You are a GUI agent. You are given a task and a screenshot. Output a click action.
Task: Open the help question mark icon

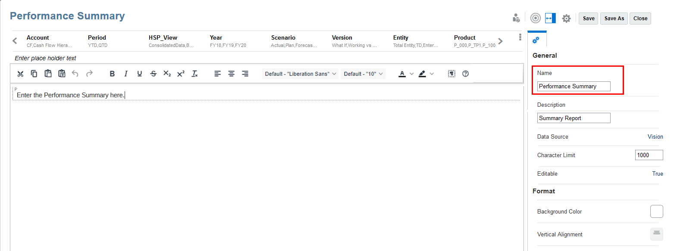pyautogui.click(x=465, y=74)
